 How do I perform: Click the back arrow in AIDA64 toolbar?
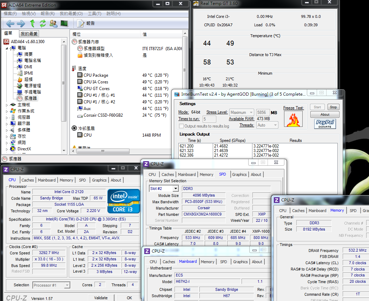click(10, 23)
